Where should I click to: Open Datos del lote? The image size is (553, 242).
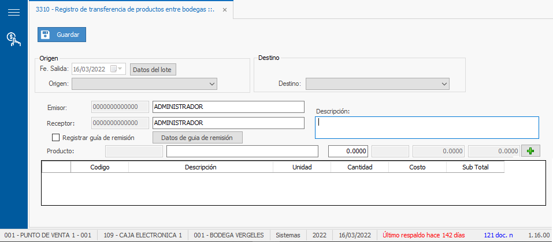pos(152,70)
